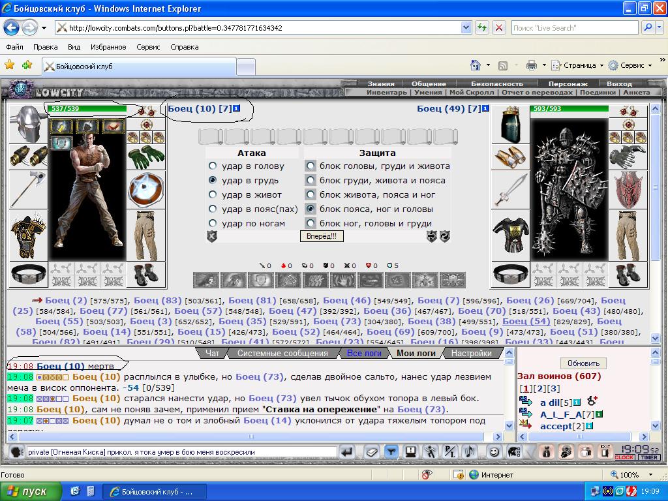Click the Обновить button
The height and width of the screenshot is (501, 668).
(x=583, y=363)
